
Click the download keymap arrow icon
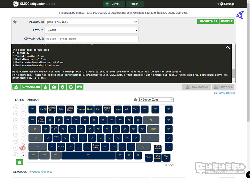(x=16, y=87)
